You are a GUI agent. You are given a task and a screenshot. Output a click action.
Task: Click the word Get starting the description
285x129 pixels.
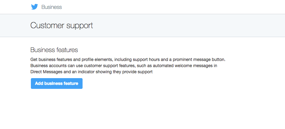[34, 59]
